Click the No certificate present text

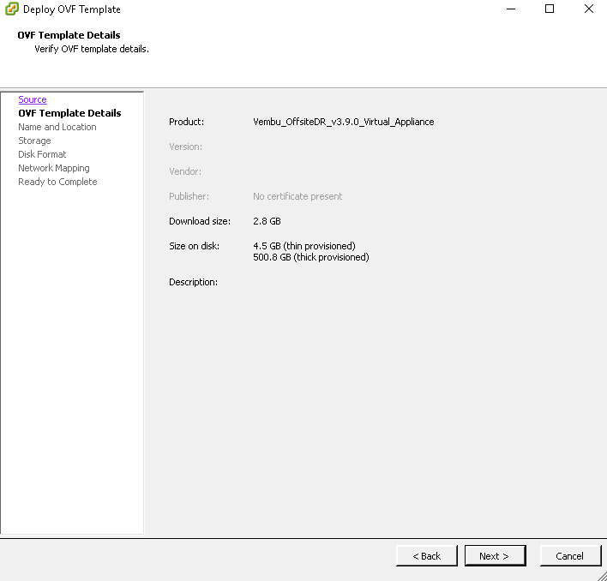(x=297, y=196)
